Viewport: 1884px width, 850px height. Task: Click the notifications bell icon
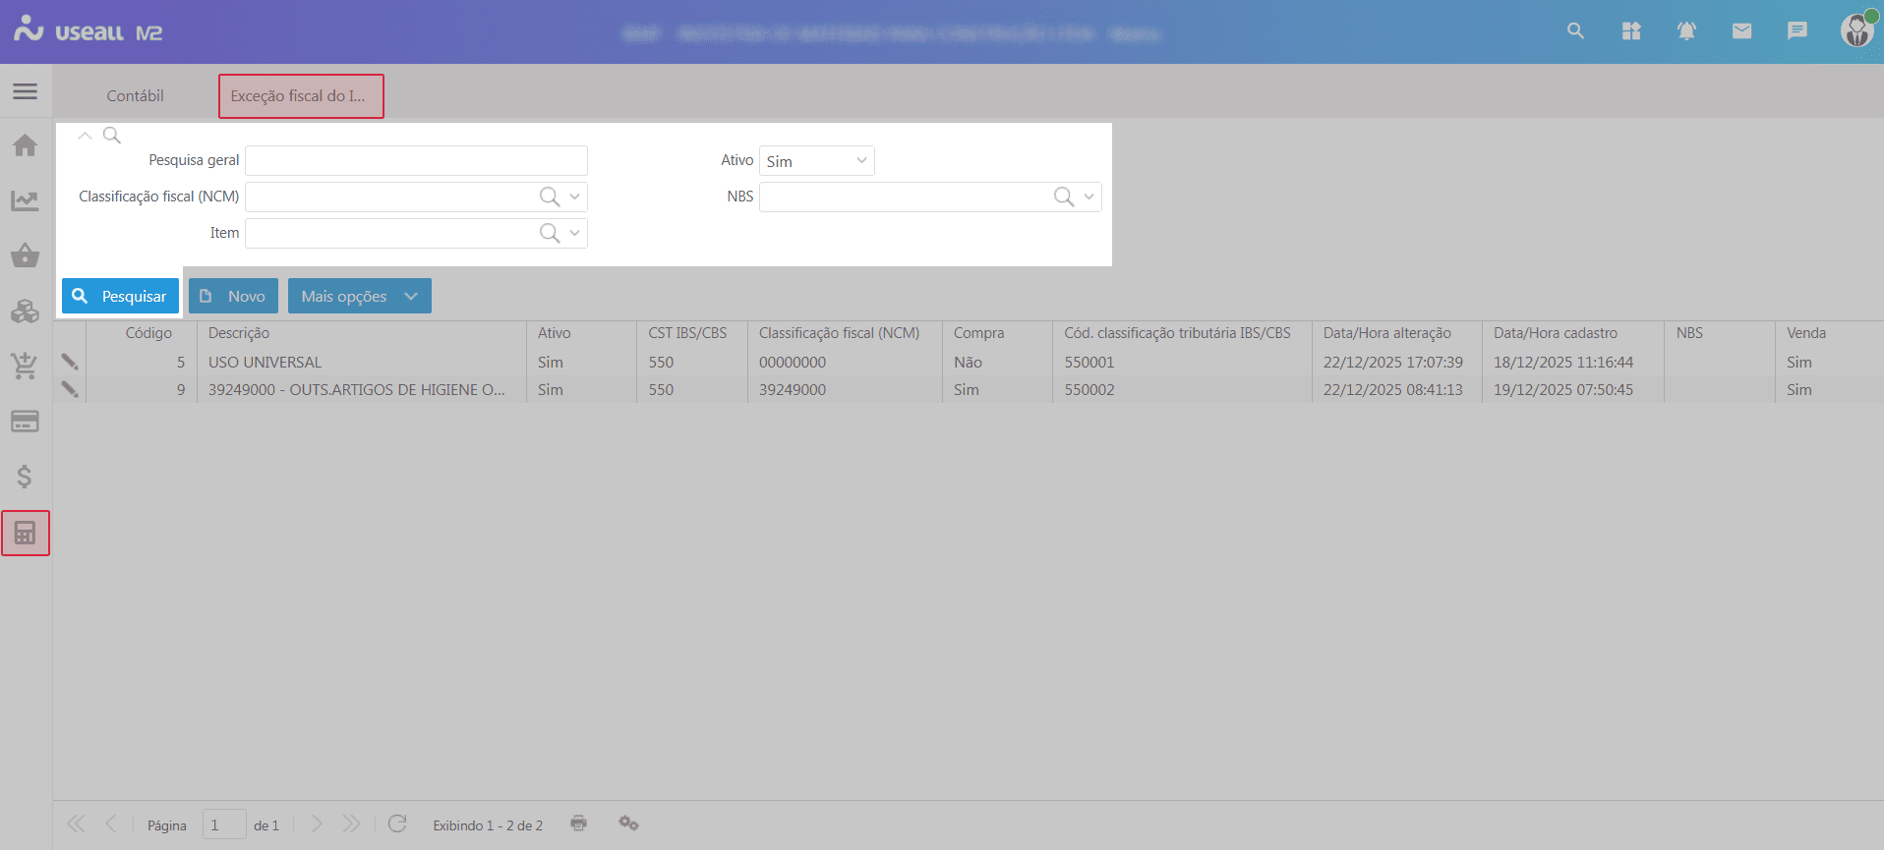pyautogui.click(x=1686, y=31)
